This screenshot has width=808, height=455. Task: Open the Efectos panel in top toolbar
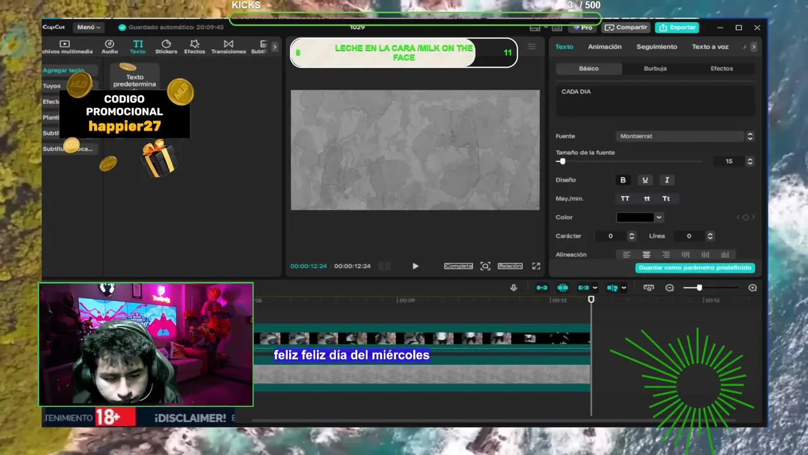click(x=194, y=47)
